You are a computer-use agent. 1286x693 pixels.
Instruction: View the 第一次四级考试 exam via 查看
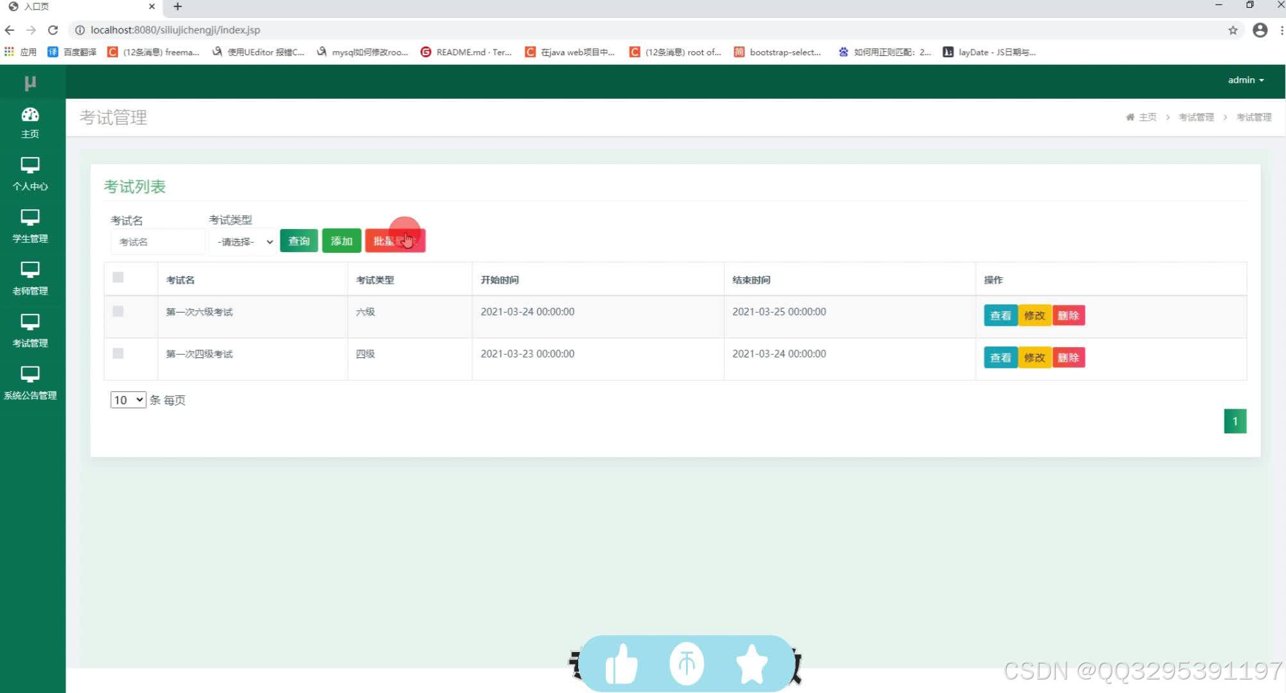[x=1000, y=357]
